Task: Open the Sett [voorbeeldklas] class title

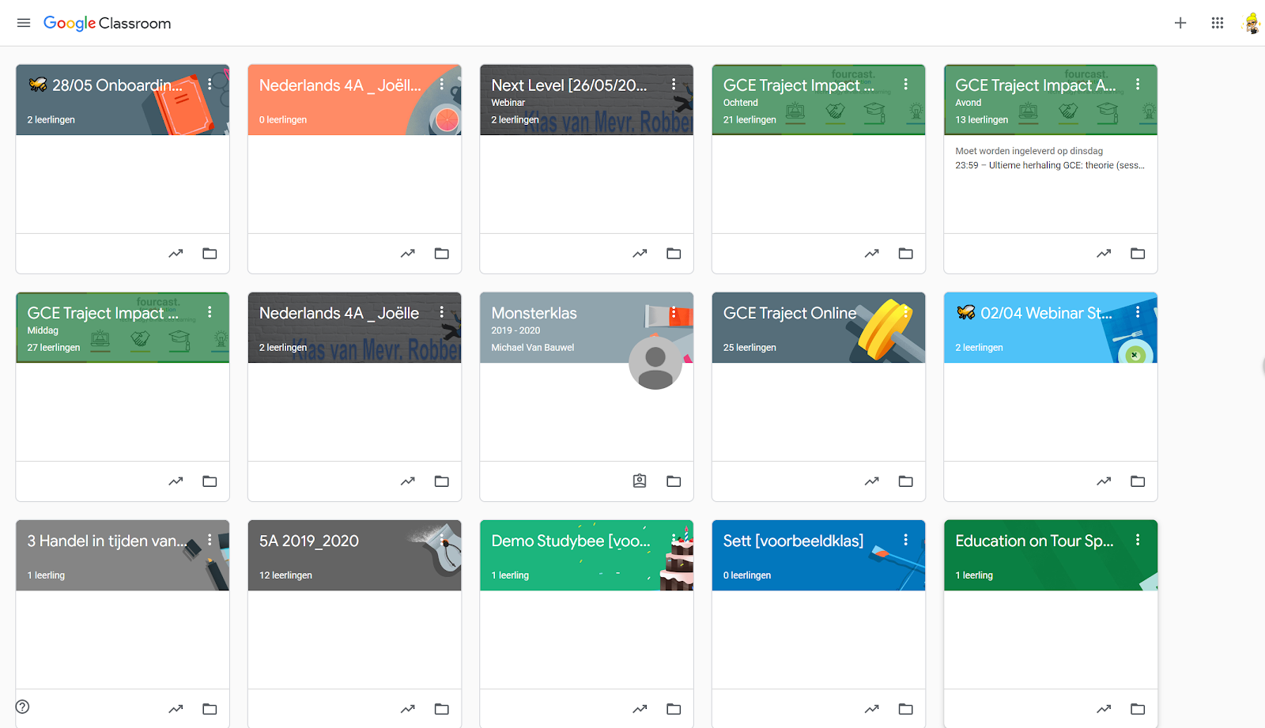Action: (793, 541)
